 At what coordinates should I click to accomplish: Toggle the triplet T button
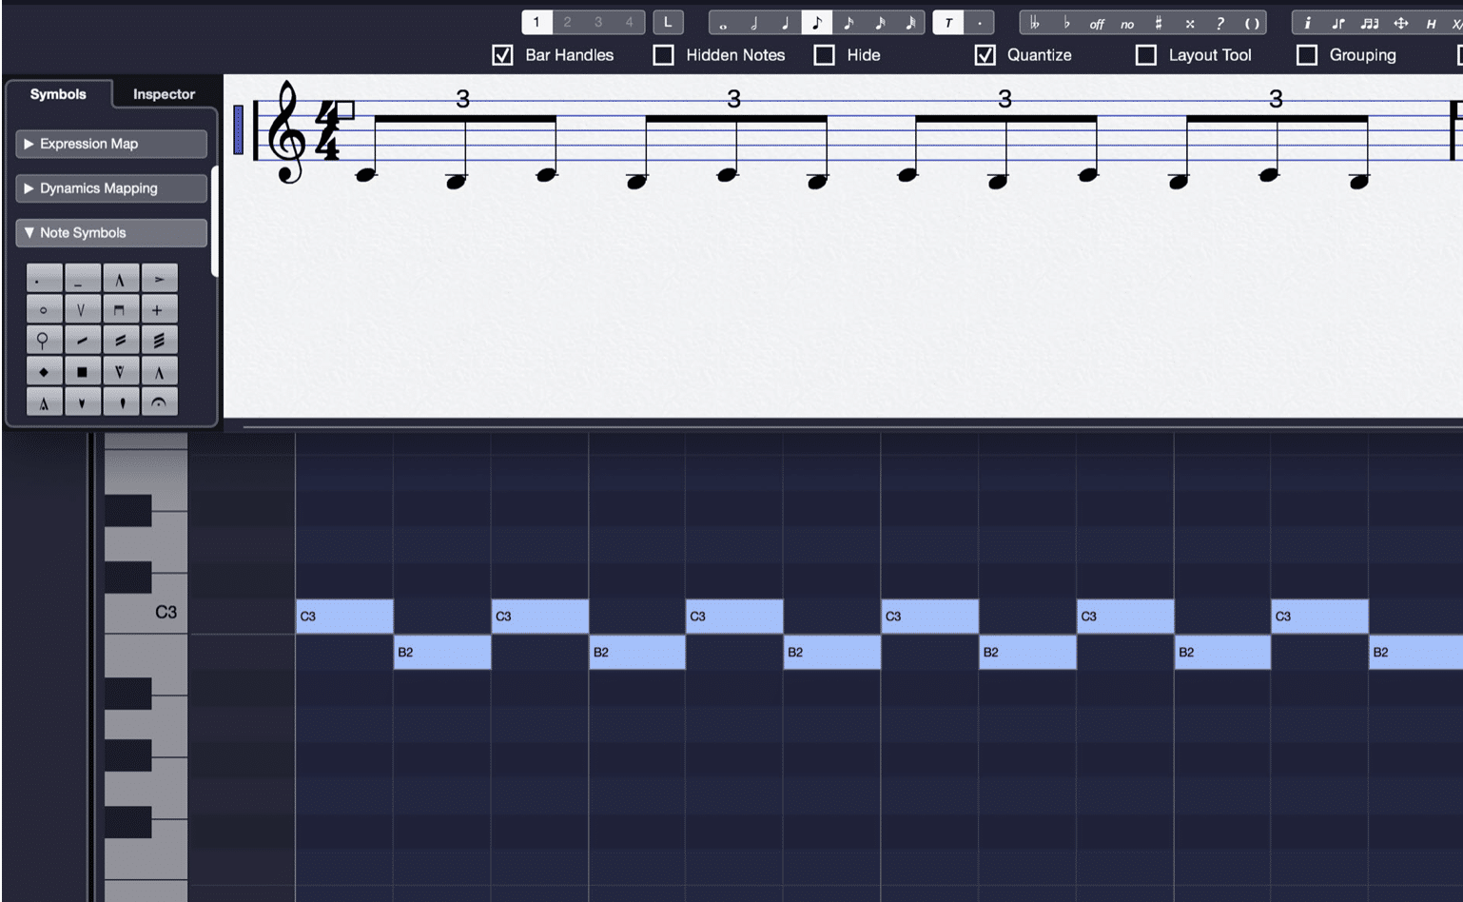click(948, 23)
